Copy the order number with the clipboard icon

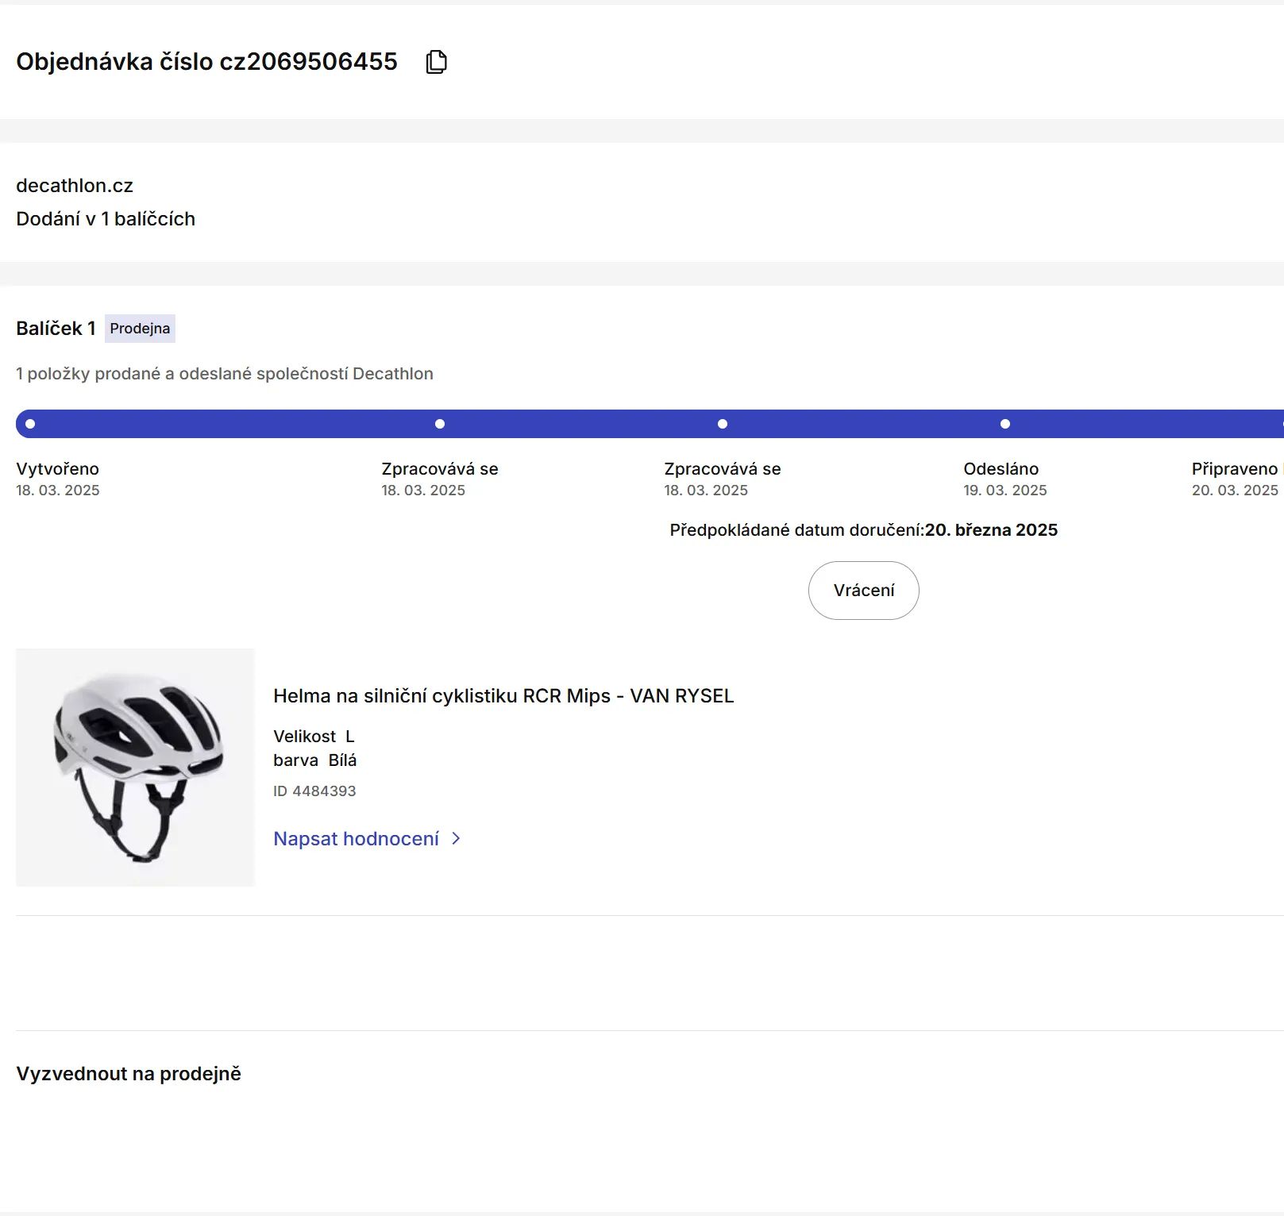(x=436, y=62)
